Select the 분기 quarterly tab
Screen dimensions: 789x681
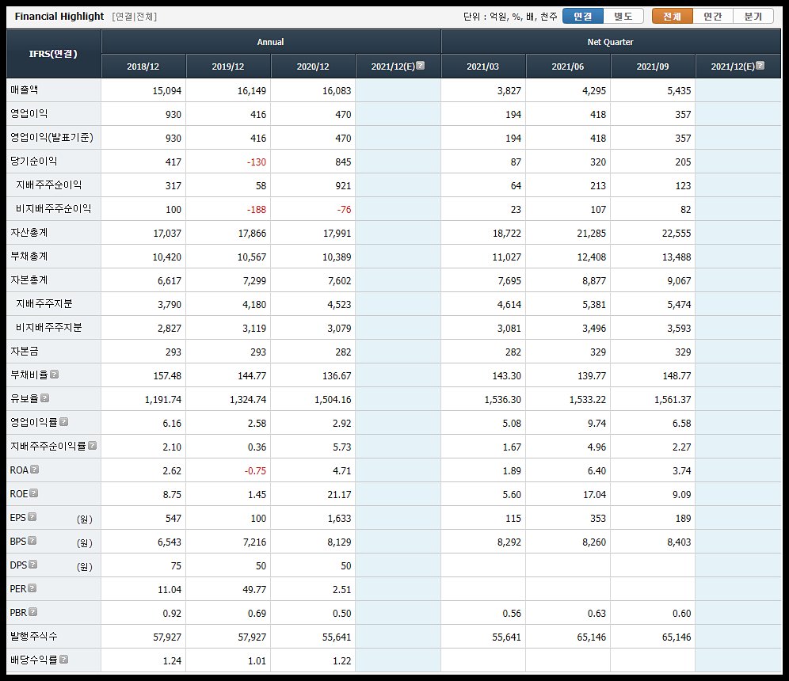tap(753, 16)
